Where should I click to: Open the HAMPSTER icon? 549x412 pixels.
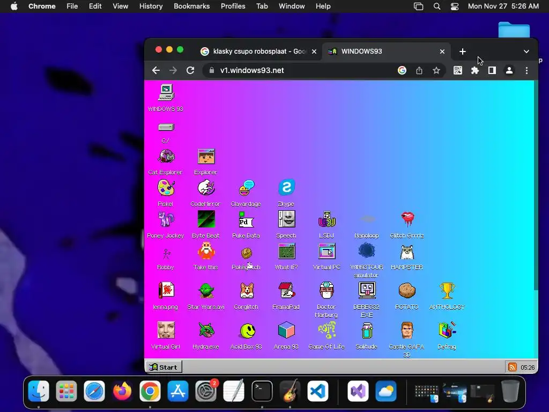click(x=407, y=252)
